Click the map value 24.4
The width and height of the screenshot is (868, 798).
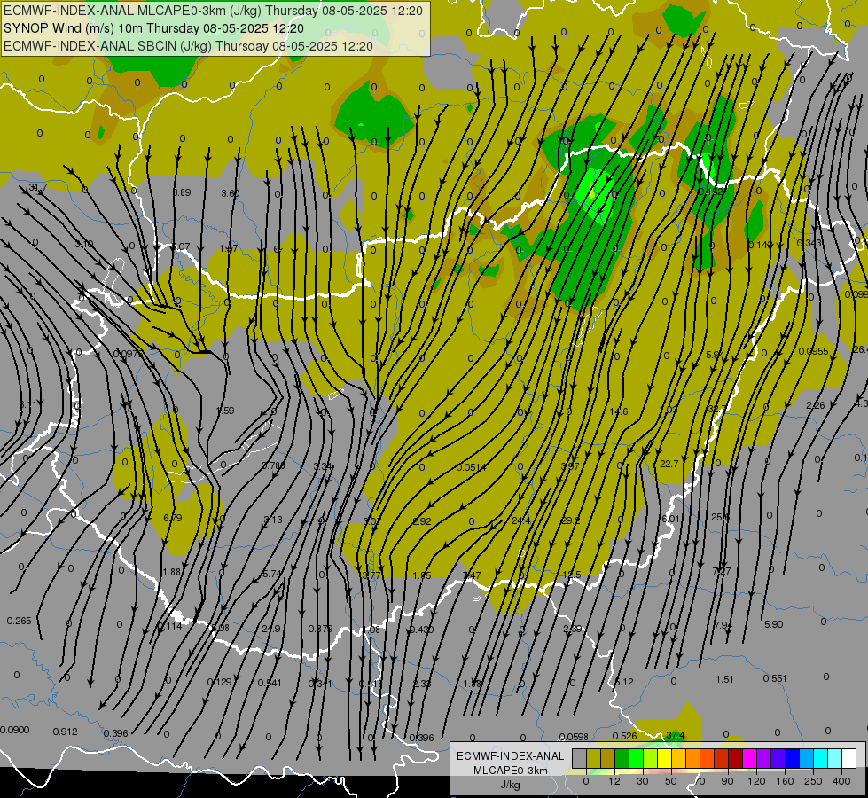[521, 520]
